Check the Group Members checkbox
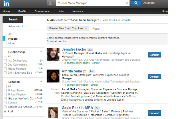This screenshot has height=119, width=179. 5,69
